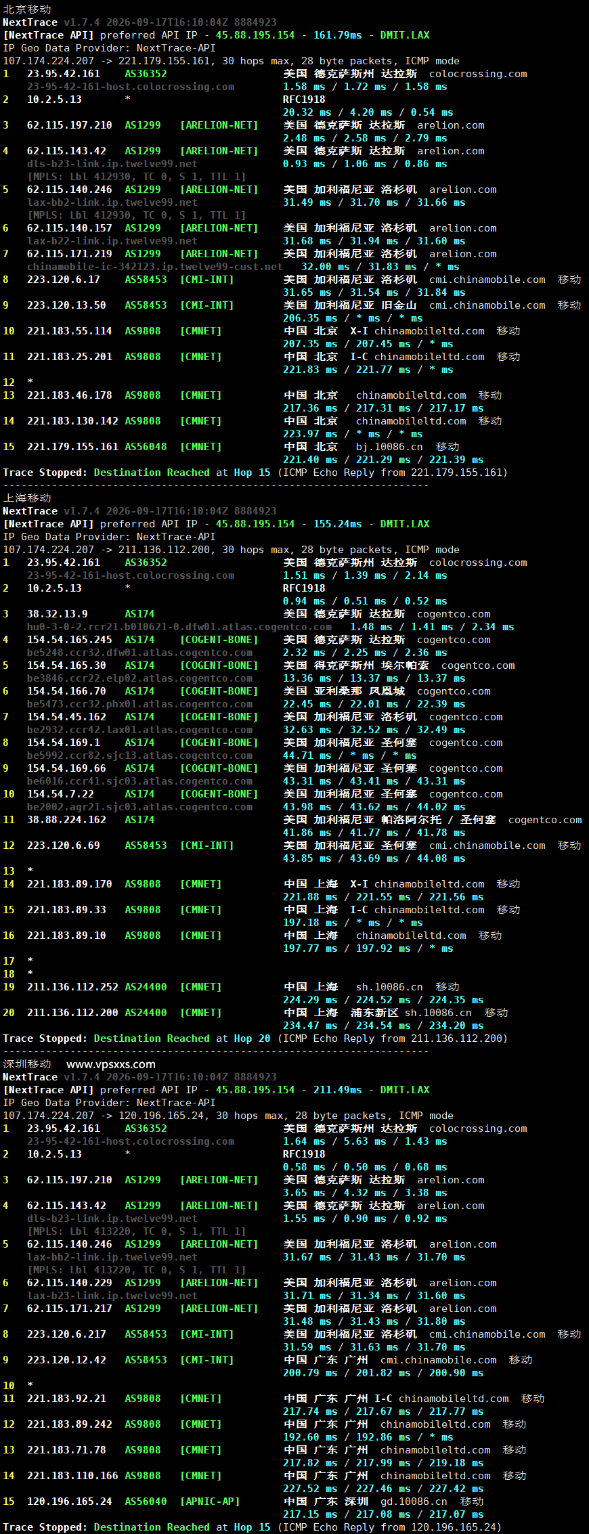Image resolution: width=589 pixels, height=1534 pixels.
Task: Click hop IP 221.183.92.21
Action: 66,1399
